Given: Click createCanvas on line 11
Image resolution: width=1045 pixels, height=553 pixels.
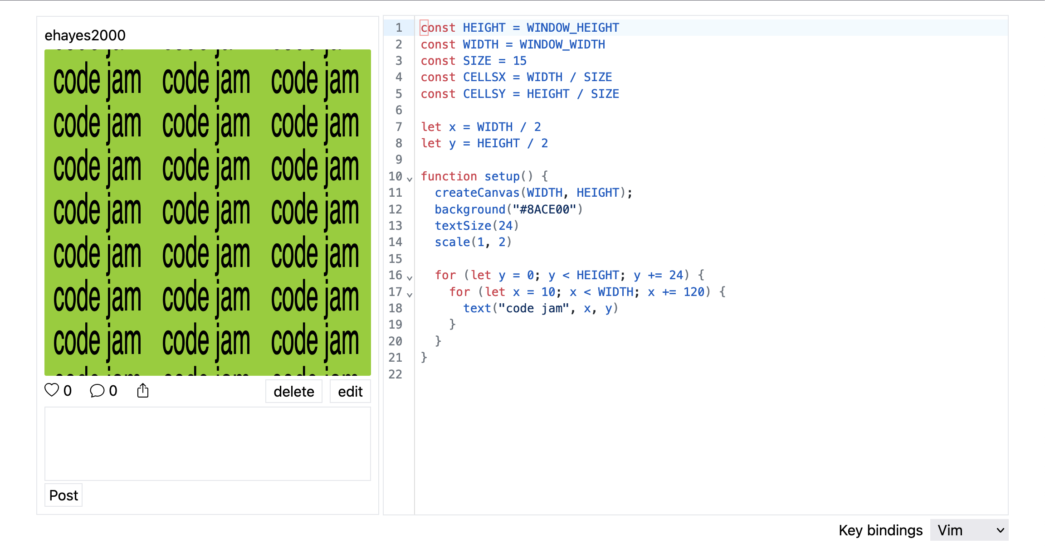Looking at the screenshot, I should point(477,193).
